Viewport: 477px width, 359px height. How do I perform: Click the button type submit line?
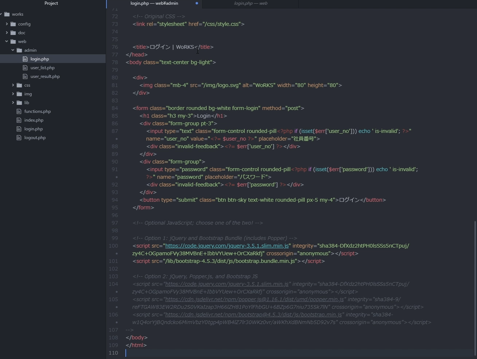coord(263,200)
